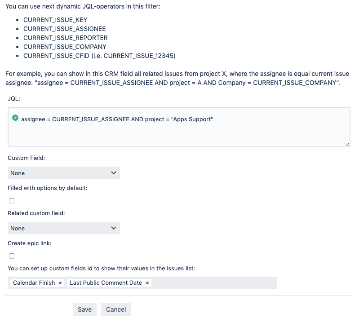Screen dimensions: 355x322
Task: Click the "Filled with options by default:" label
Action: [47, 188]
